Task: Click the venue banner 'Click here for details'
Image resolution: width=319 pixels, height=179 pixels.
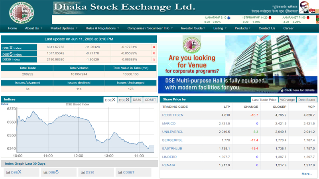Action: (x=297, y=90)
